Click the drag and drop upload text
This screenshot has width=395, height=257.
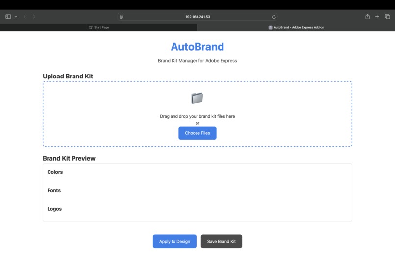pyautogui.click(x=197, y=116)
